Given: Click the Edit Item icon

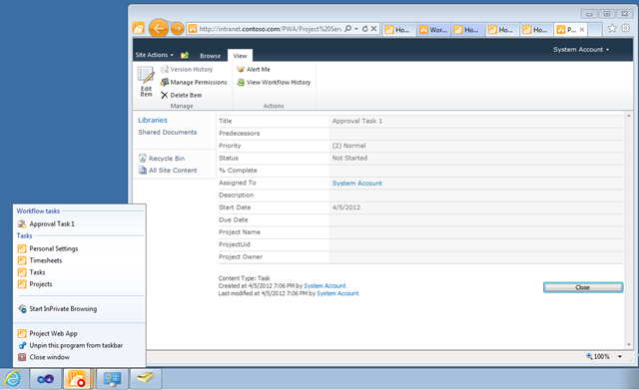Looking at the screenshot, I should point(146,75).
